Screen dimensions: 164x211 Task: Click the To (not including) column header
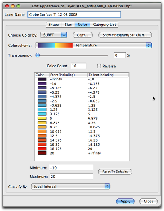click(108, 75)
